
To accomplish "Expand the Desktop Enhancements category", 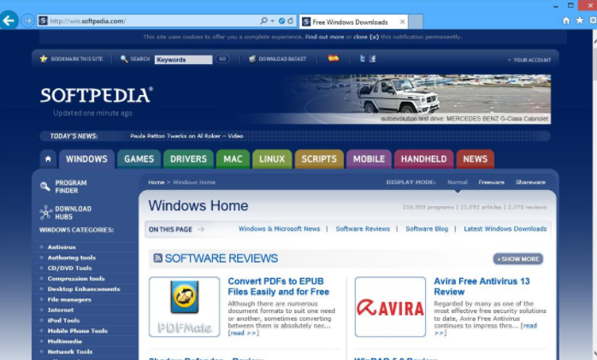I will (x=84, y=289).
